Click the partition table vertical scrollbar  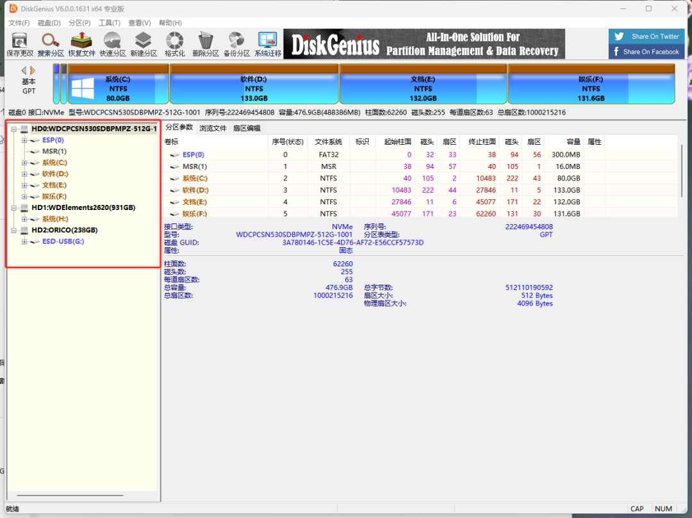point(682,171)
